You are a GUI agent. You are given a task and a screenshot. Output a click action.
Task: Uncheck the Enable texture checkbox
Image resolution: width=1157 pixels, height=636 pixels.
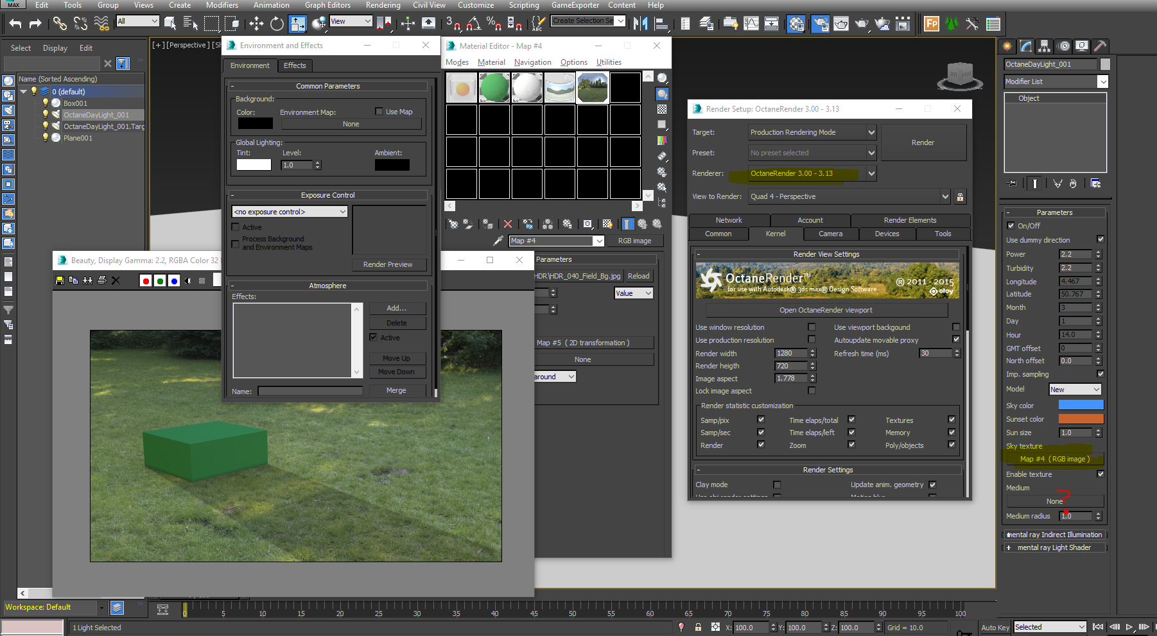[x=1100, y=474]
